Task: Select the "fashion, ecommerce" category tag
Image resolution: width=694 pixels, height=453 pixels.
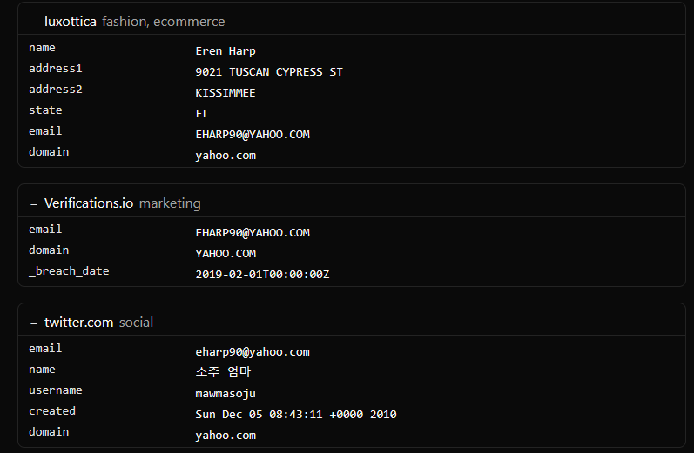Action: click(x=163, y=22)
